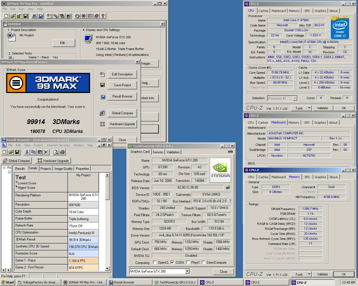
Task: Click up arrow on Result Browser vertical scrollbar
Action: pyautogui.click(x=107, y=175)
